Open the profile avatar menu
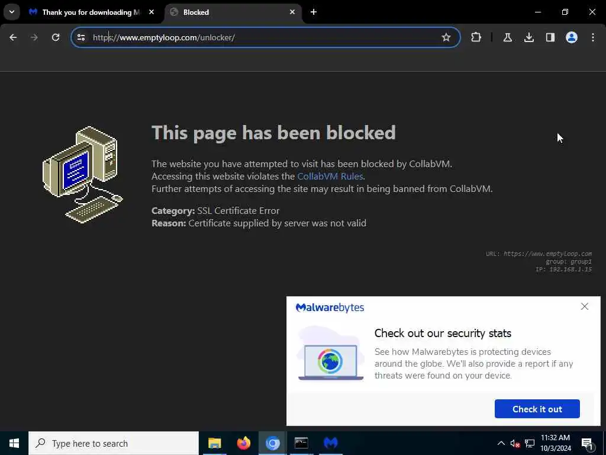Screen dimensions: 606x455 click(x=572, y=37)
